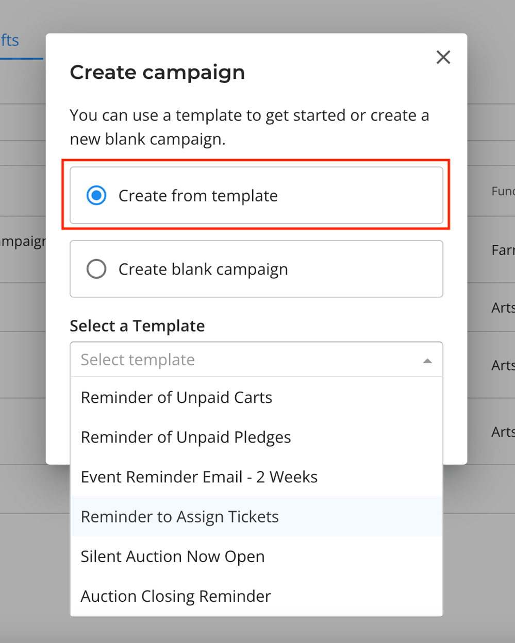Close the Create campaign dialog
Viewport: 515px width, 643px height.
coord(443,57)
